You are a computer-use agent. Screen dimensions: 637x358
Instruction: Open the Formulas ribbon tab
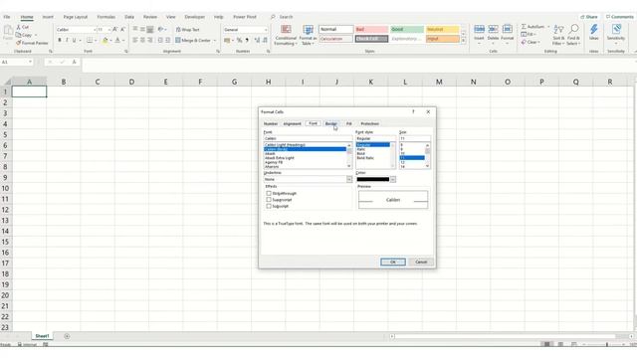(x=106, y=17)
